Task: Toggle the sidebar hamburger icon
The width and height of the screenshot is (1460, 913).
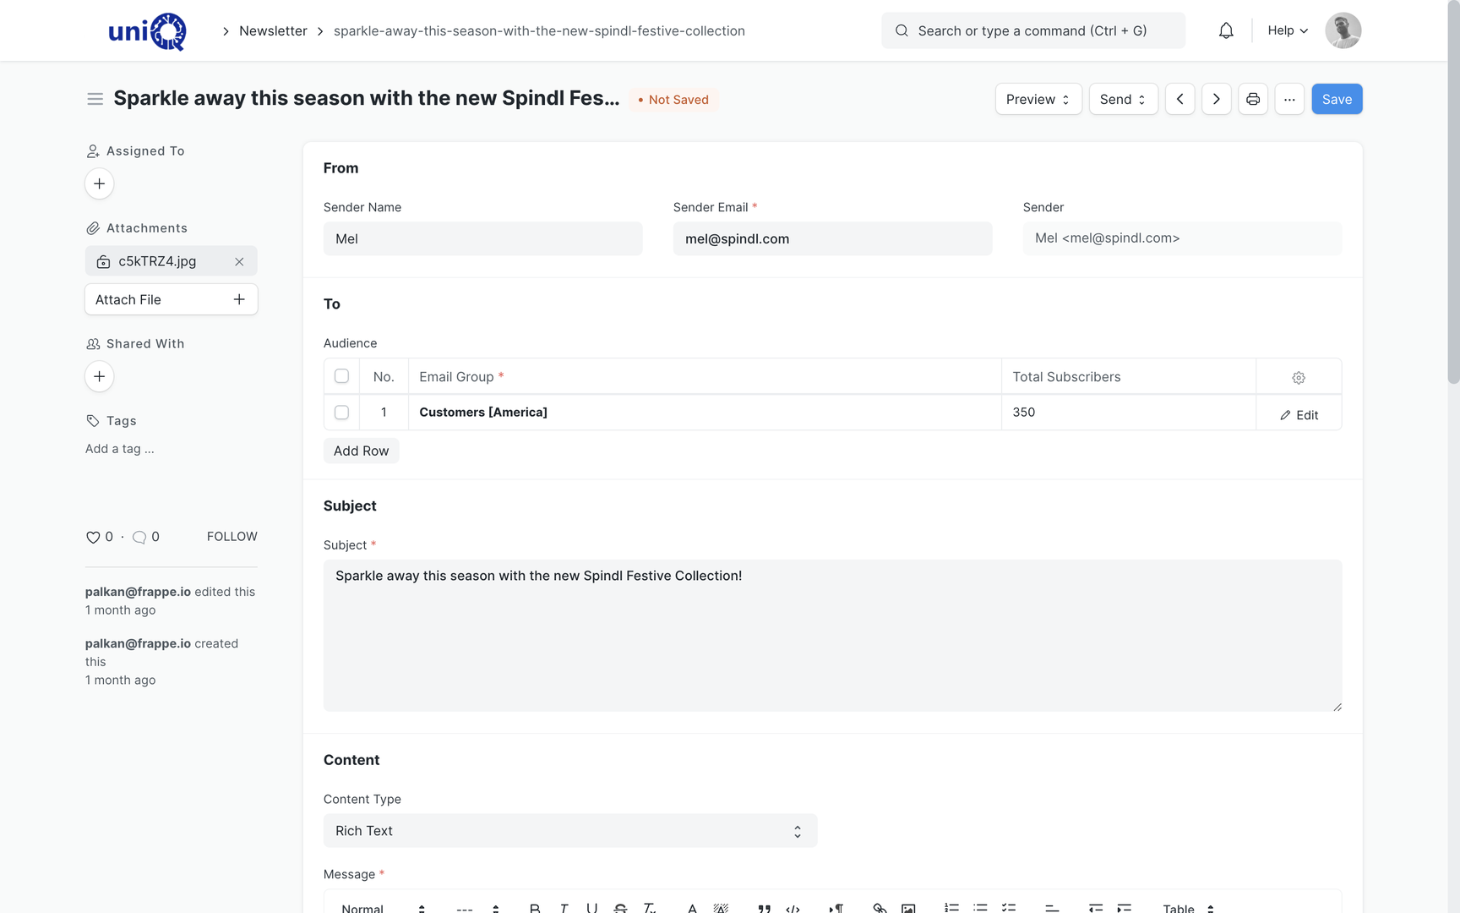Action: [x=95, y=99]
